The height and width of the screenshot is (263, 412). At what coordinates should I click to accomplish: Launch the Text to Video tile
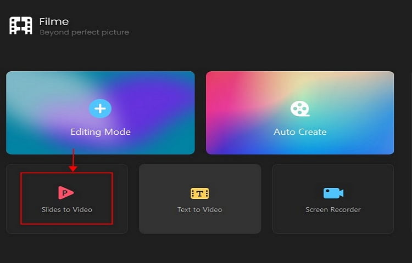[x=200, y=199]
